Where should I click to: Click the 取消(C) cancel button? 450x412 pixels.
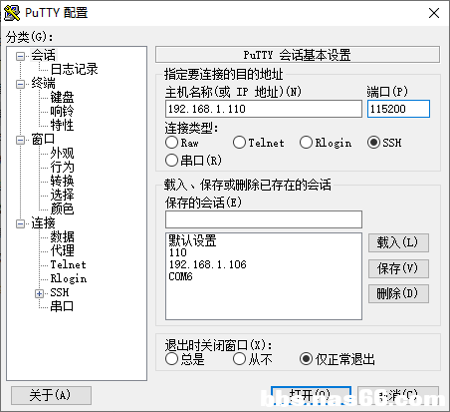coord(398,395)
